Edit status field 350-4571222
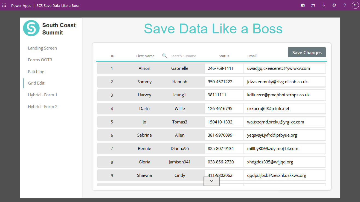 [x=224, y=82]
